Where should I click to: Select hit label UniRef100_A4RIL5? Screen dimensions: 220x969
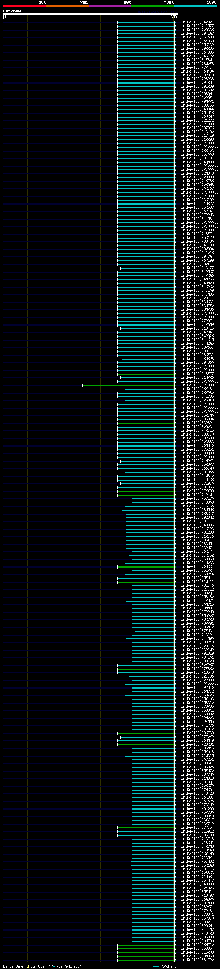click(x=197, y=431)
